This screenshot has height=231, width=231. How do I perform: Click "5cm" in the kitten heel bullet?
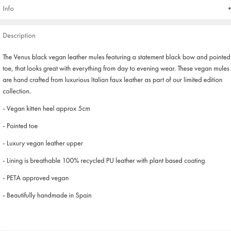84,109
